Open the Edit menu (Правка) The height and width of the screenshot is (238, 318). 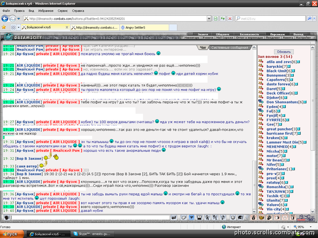[19, 11]
